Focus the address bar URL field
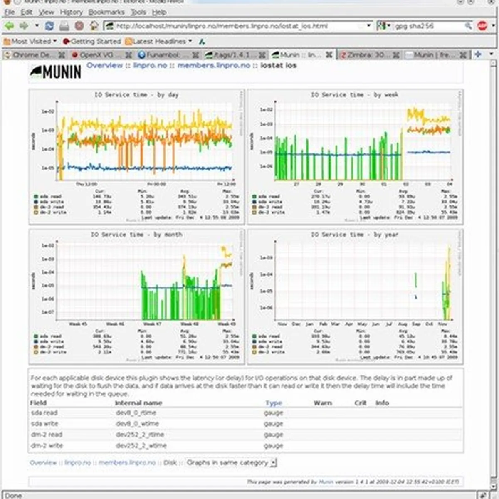The image size is (499, 499). [238, 26]
